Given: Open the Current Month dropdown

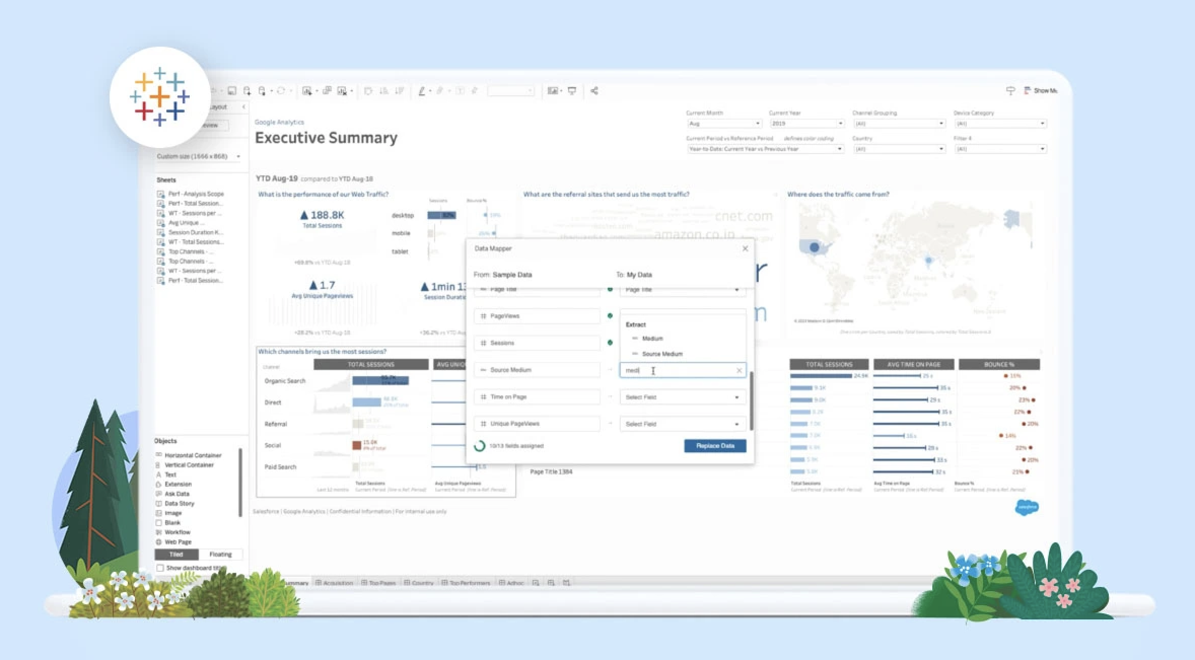Looking at the screenshot, I should (724, 123).
